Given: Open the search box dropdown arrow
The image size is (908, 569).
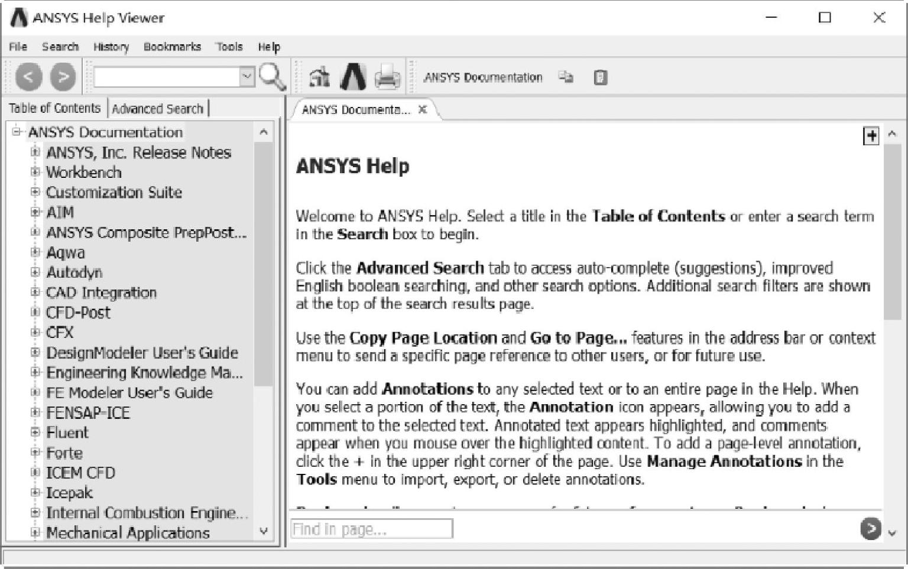Looking at the screenshot, I should [x=247, y=76].
